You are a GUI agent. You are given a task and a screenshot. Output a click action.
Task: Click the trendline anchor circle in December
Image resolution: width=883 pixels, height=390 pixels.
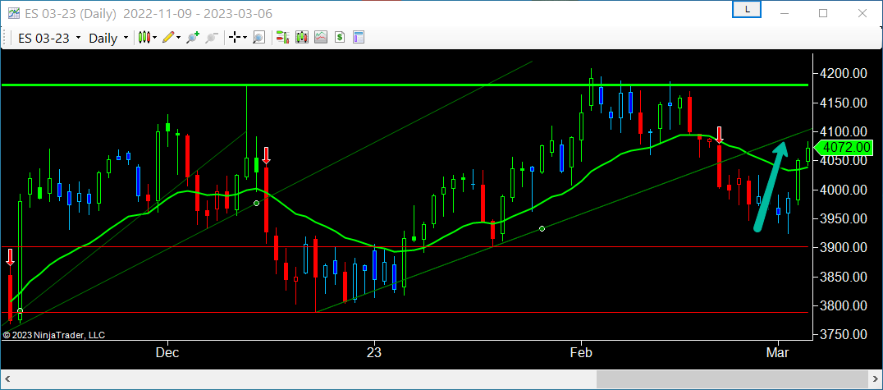point(256,203)
